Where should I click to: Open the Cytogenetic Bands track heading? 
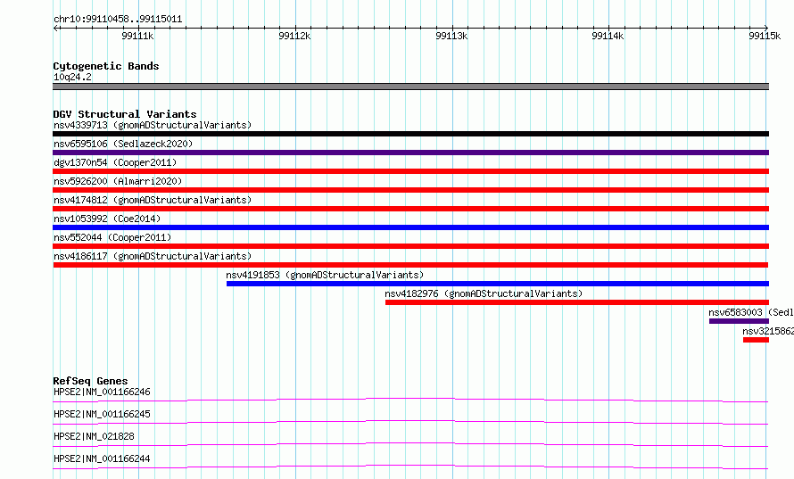(x=106, y=66)
